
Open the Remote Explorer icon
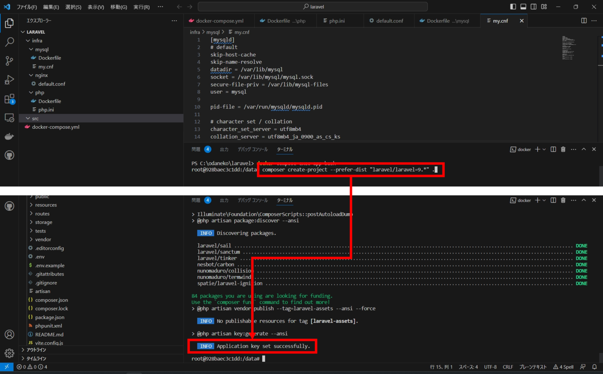pos(9,117)
